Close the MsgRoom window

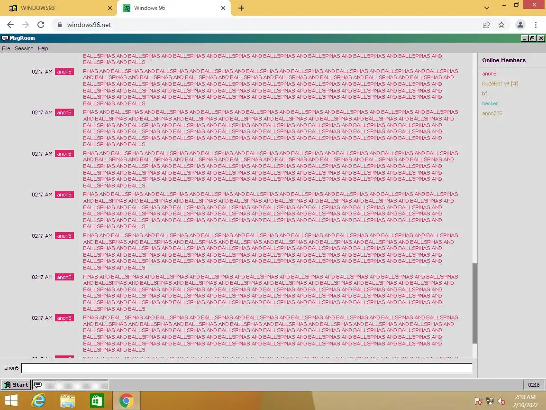point(541,38)
